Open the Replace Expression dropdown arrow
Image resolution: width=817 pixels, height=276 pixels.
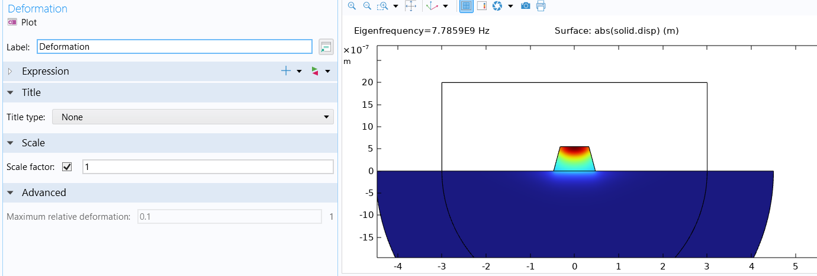point(327,72)
